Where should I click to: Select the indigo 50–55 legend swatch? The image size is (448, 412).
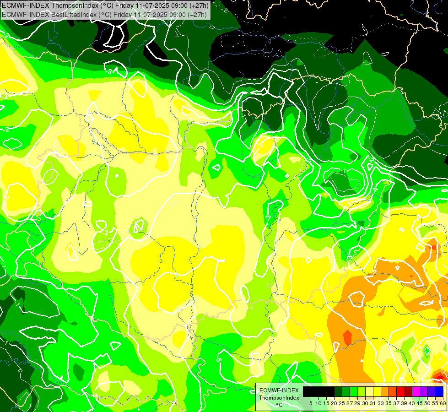pyautogui.click(x=432, y=392)
